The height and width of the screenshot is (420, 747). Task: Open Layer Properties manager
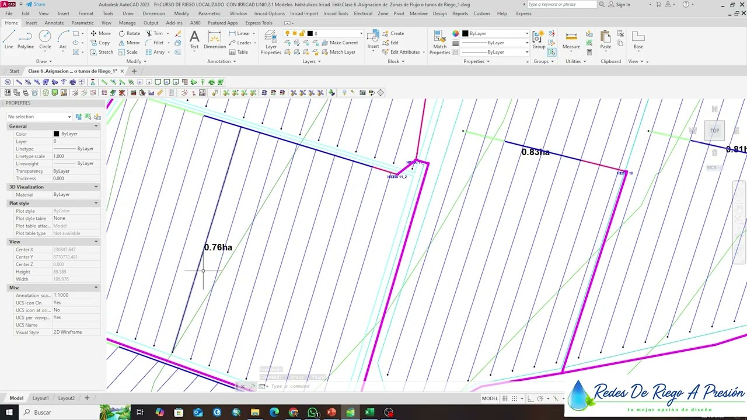(271, 42)
